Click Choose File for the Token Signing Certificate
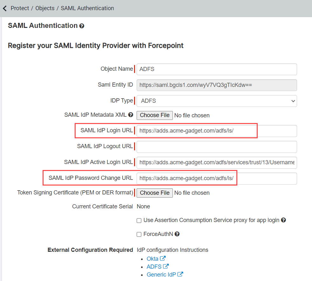 (x=154, y=193)
